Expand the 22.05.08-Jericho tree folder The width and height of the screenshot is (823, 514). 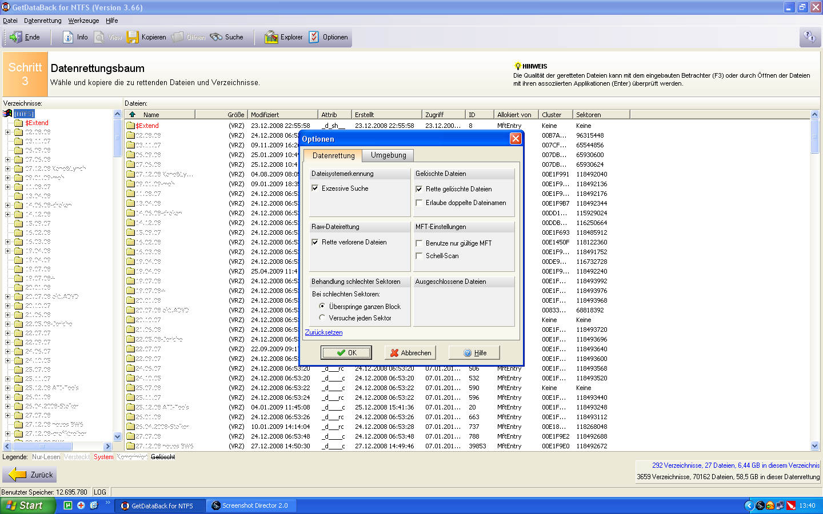pos(8,324)
